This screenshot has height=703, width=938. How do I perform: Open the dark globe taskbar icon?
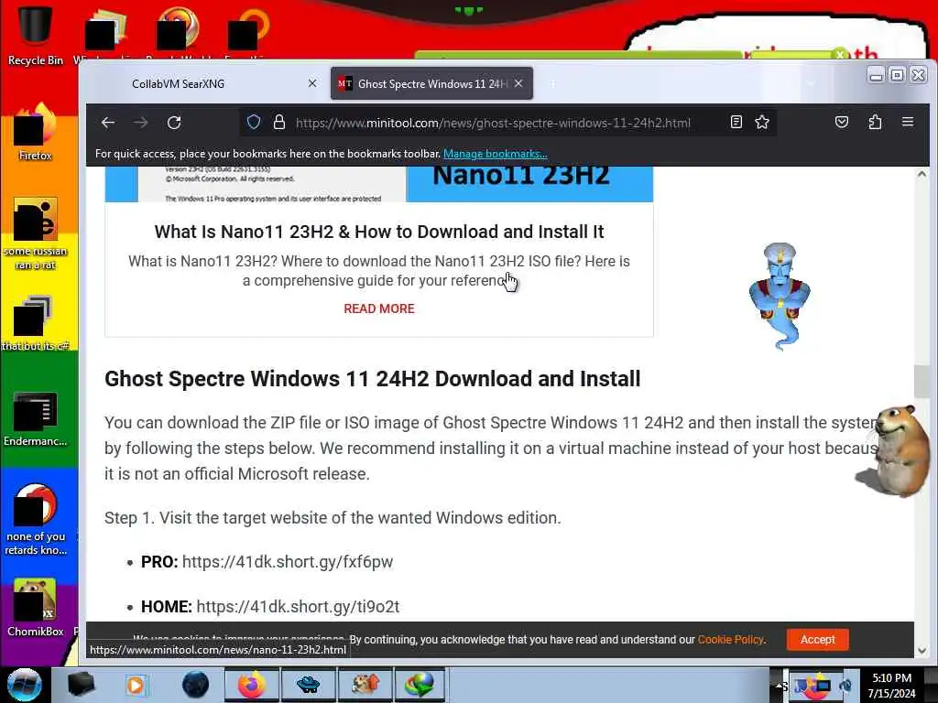pos(196,685)
